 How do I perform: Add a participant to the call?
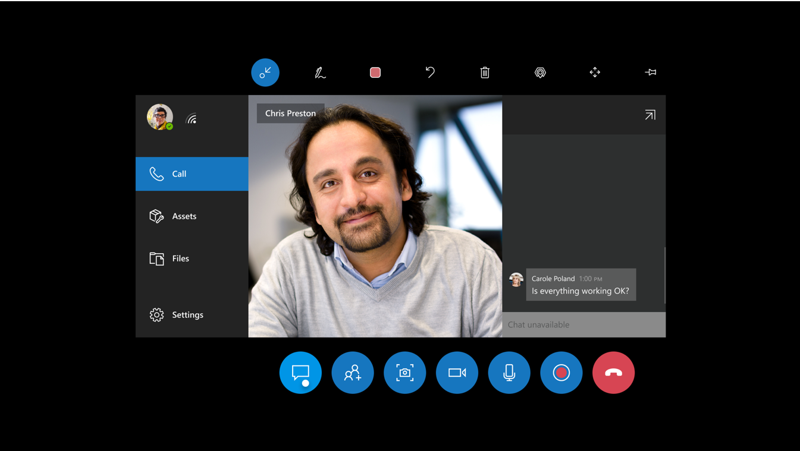(x=352, y=373)
